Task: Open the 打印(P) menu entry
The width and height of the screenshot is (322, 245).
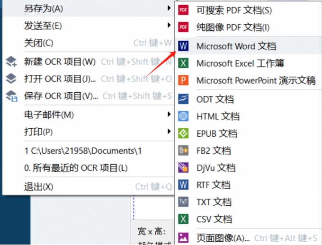Action: coord(88,131)
